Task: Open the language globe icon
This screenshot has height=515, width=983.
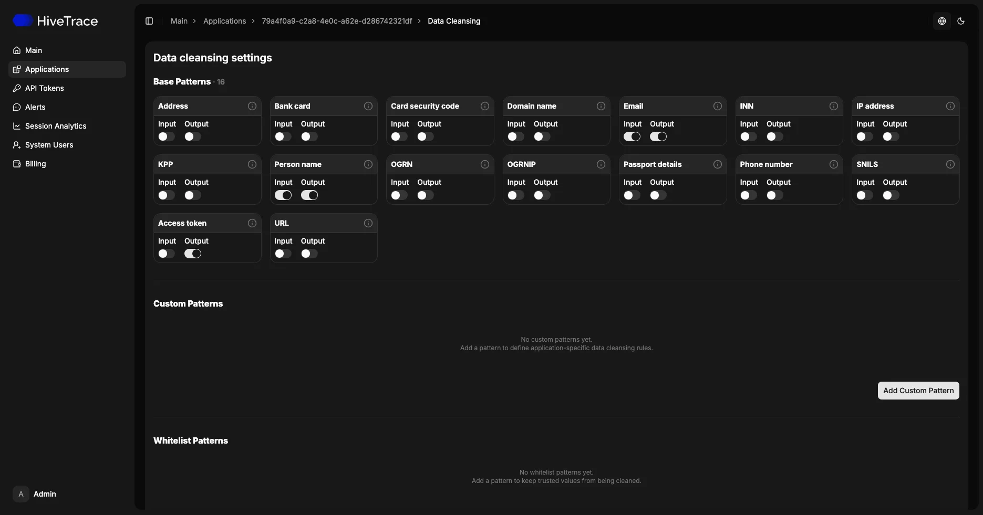Action: 942,21
